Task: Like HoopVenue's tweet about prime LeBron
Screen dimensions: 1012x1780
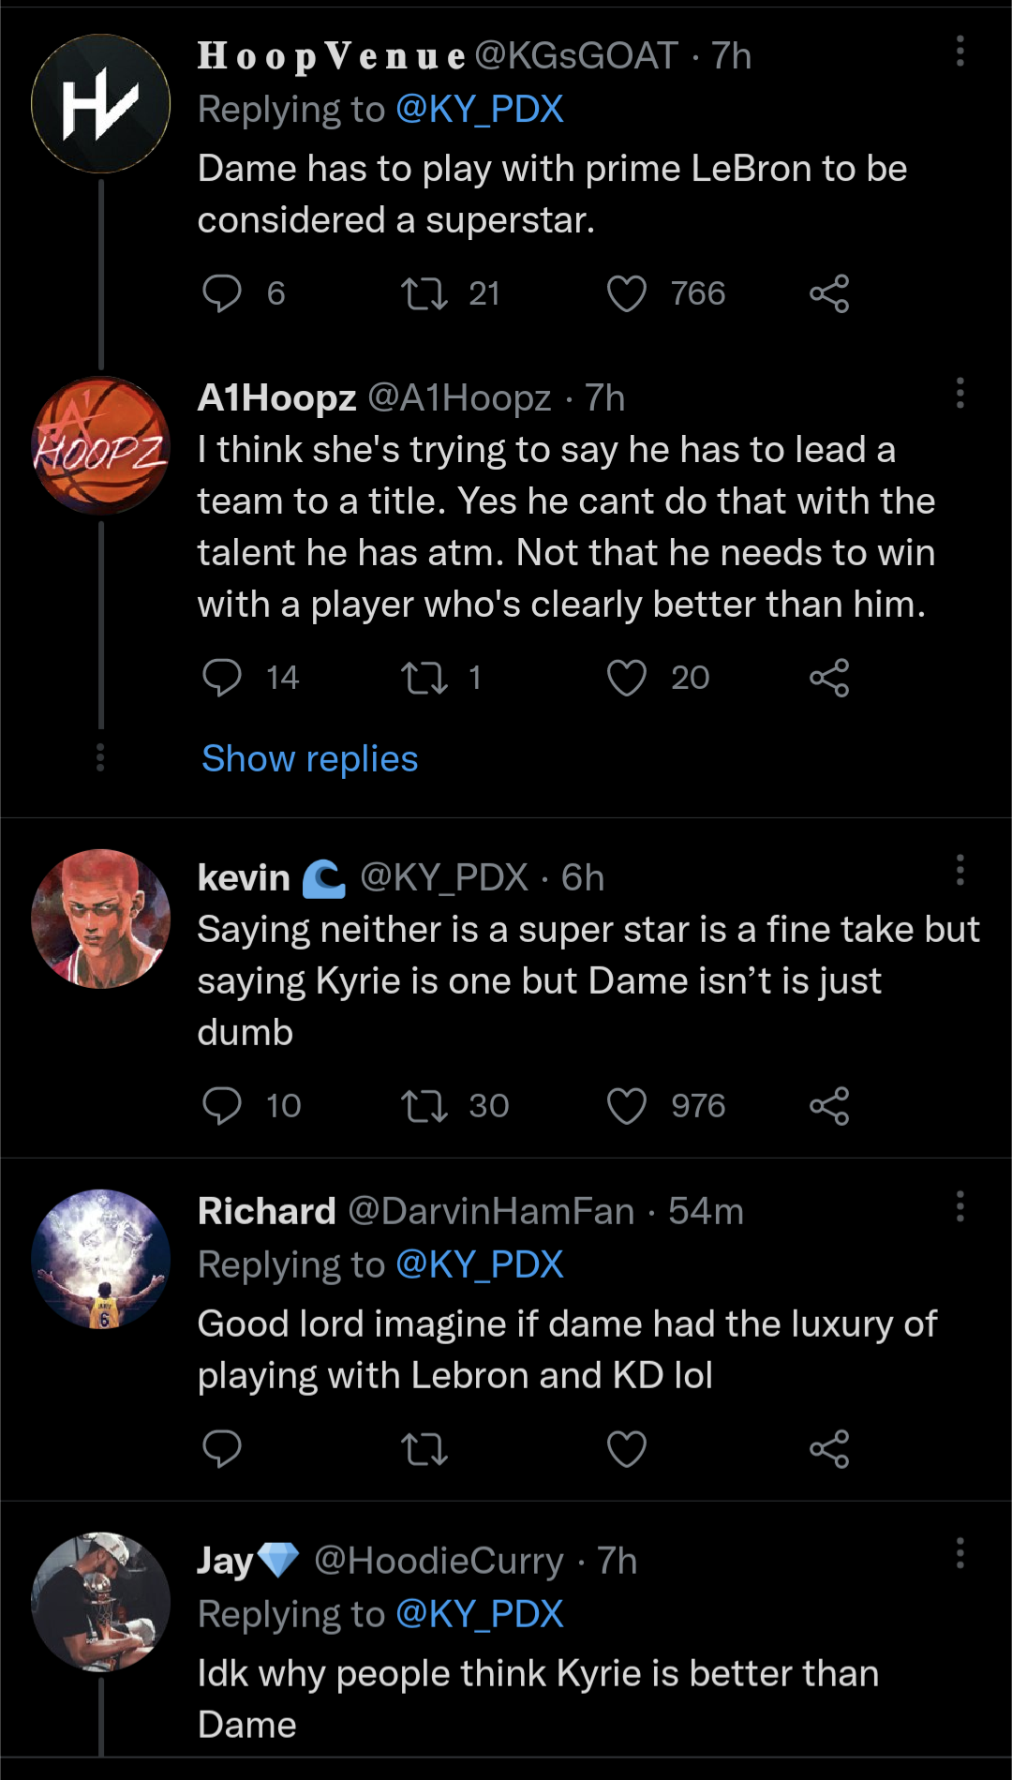Action: 626,293
